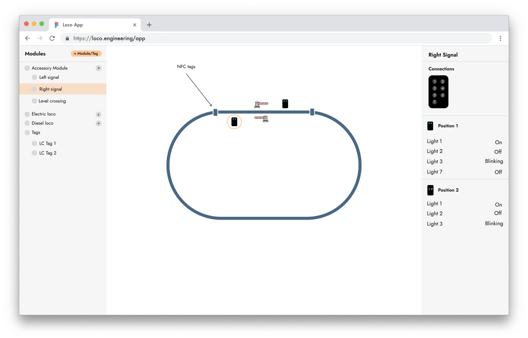528x338 pixels.
Task: Click the address bar URL field
Action: (276, 38)
